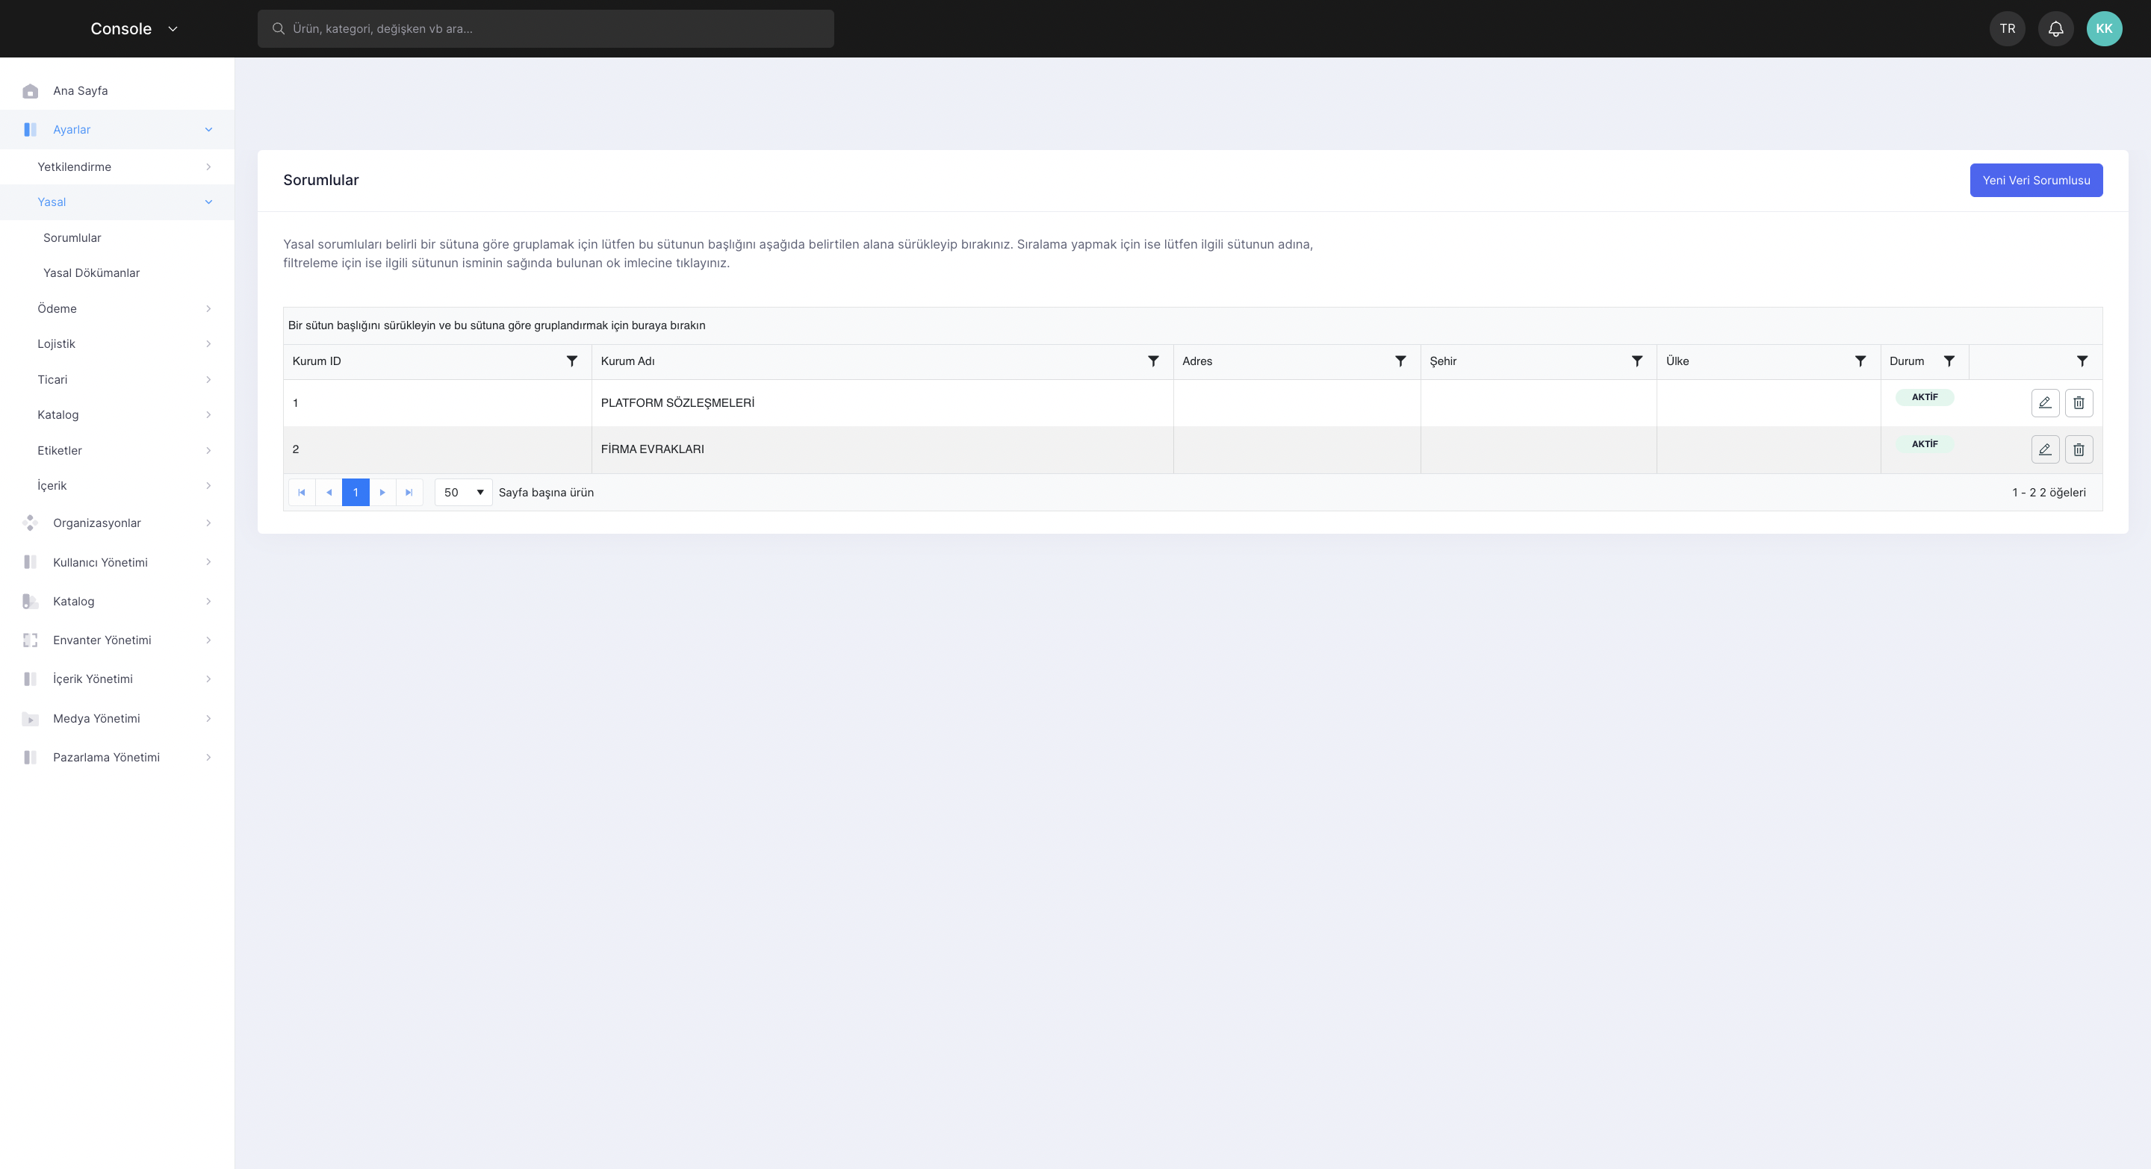Screen dimensions: 2151x1169
Task: Edit the PLATFORM SÖZLEŞMELERİ row
Action: coord(2045,403)
